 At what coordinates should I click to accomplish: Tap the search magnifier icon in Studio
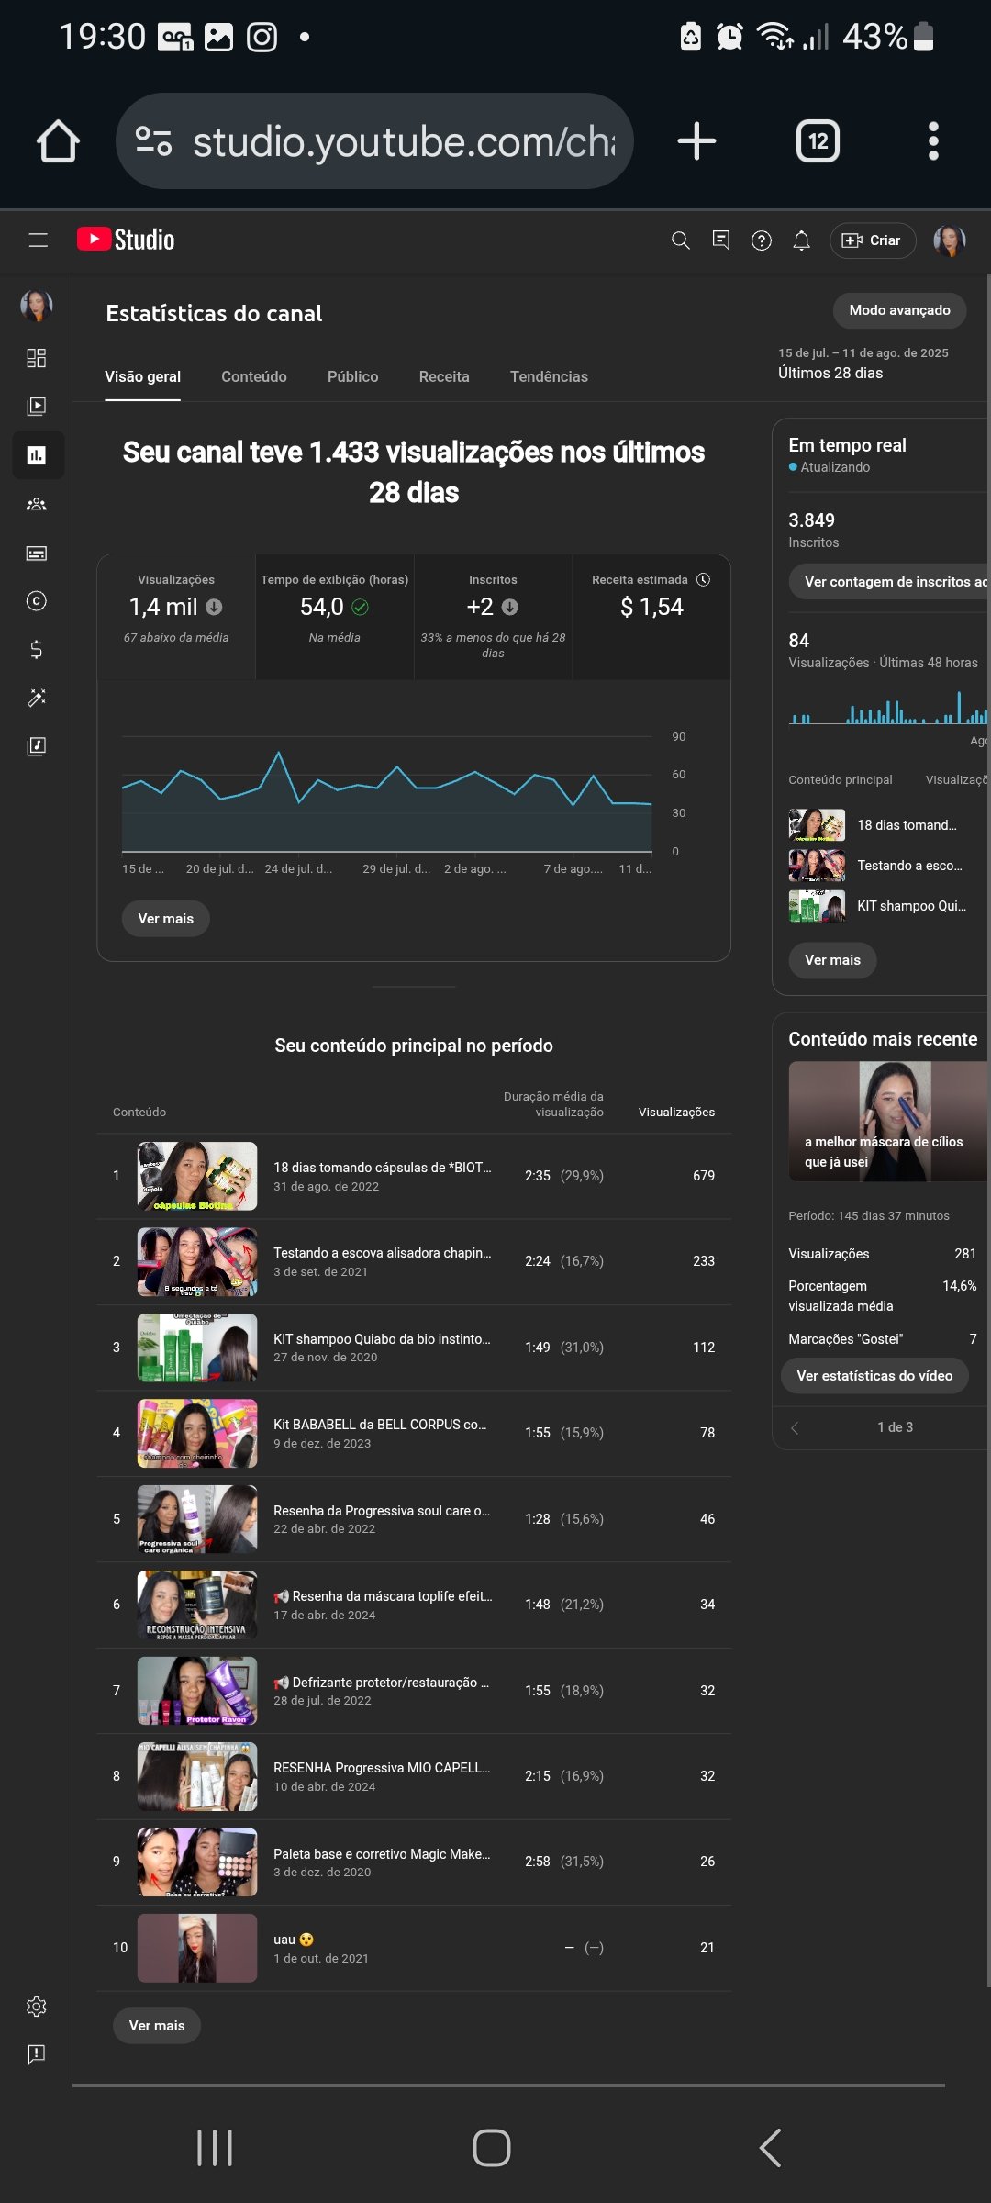(680, 240)
